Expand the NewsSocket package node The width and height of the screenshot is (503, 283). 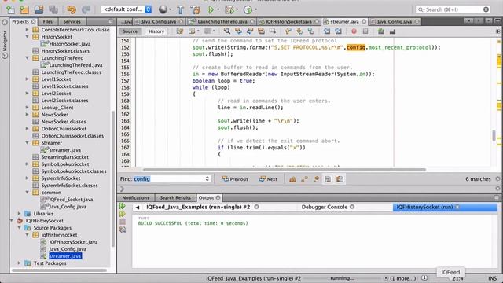(28, 115)
